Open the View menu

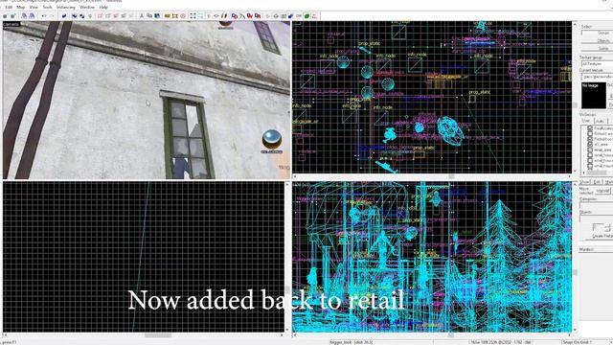click(34, 7)
